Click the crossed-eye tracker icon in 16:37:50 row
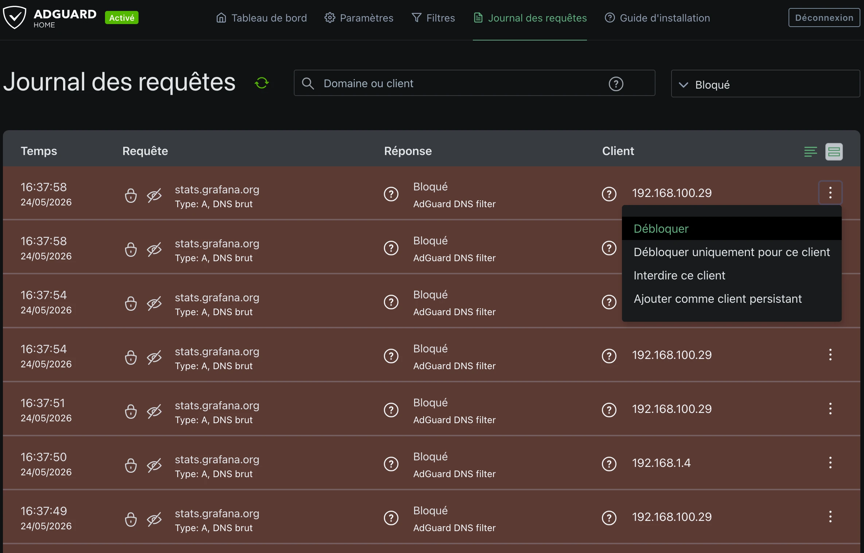This screenshot has width=864, height=553. click(x=154, y=465)
